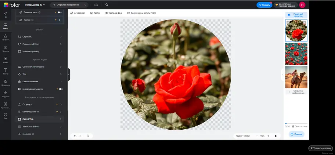The image size is (335, 155).
Task: Select Ластик tool in top toolbar
Action: coord(95,13)
